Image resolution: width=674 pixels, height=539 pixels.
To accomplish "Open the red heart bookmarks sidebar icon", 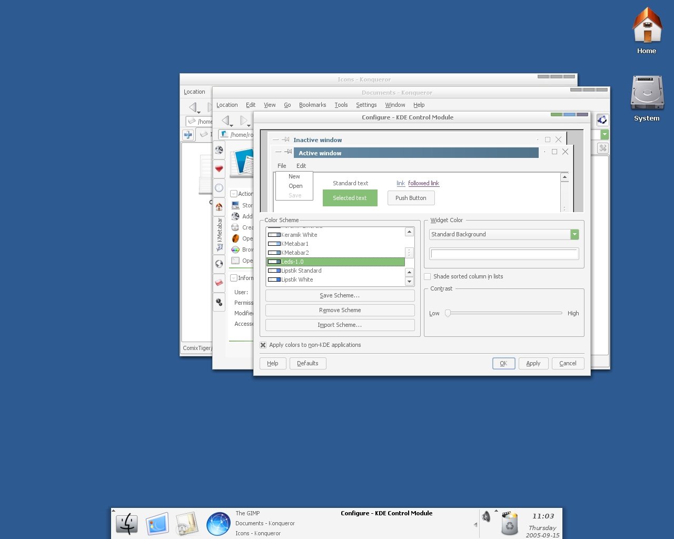I will [219, 169].
